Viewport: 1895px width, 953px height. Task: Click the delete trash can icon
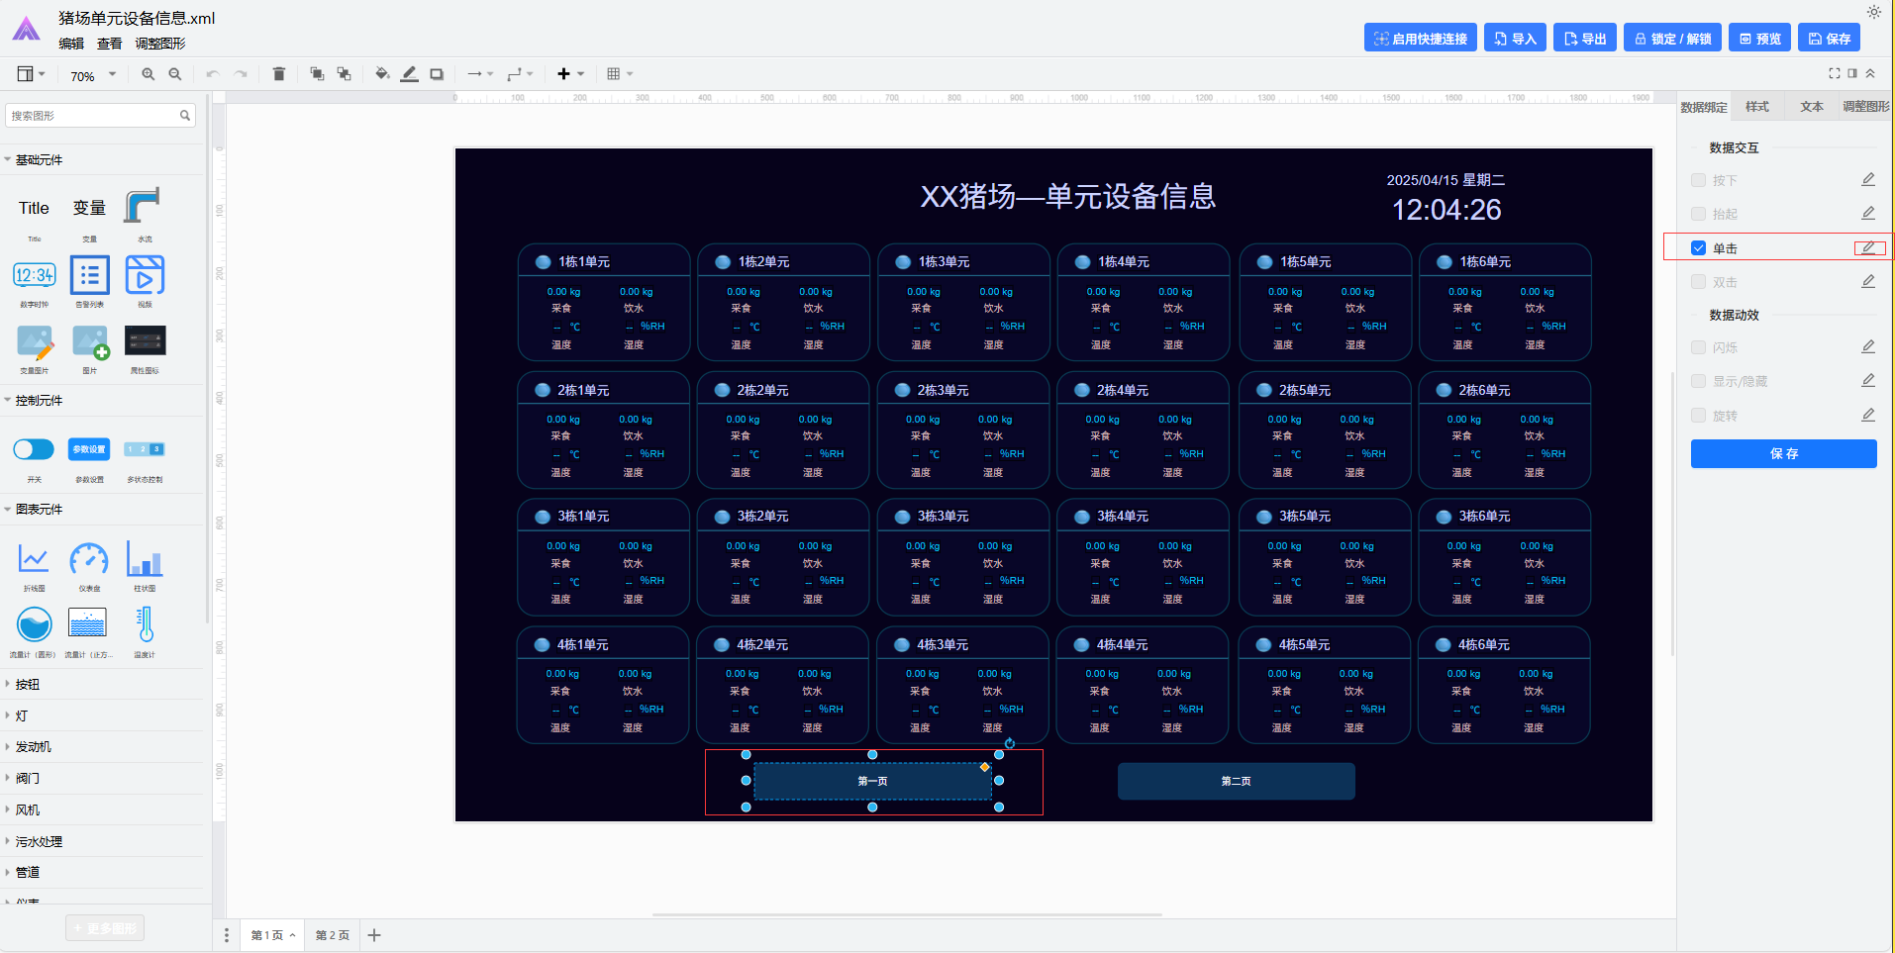(x=279, y=74)
